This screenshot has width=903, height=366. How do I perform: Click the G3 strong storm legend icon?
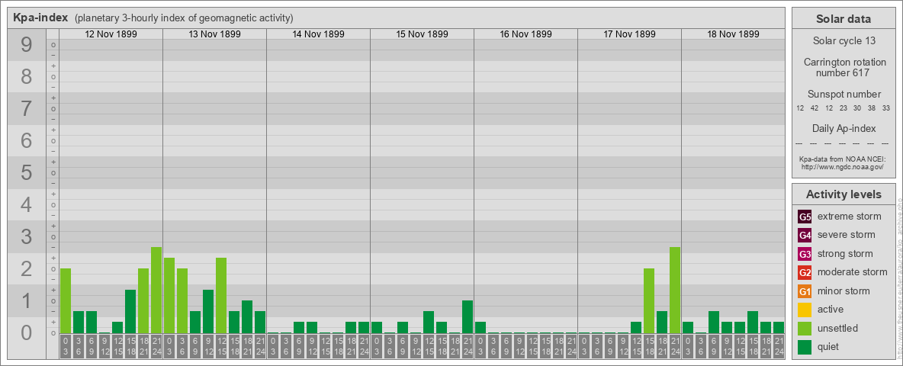pos(805,254)
